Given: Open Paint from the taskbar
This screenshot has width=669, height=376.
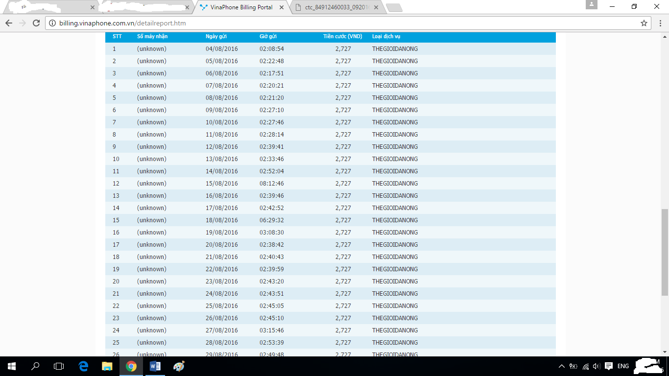Looking at the screenshot, I should (179, 366).
